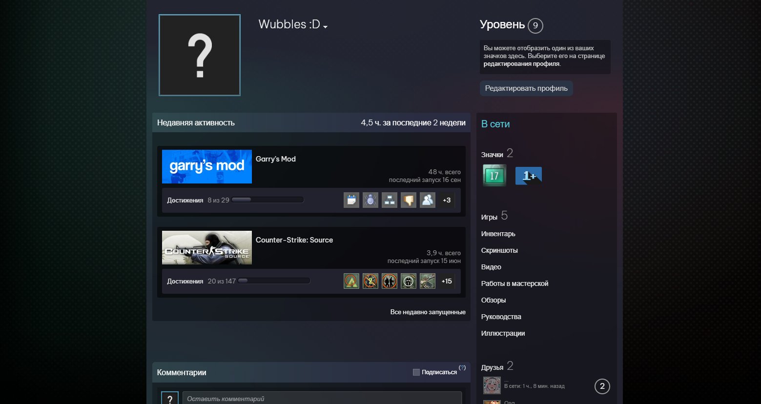Open the Garry's Mod calendar achievement icon
This screenshot has width=761, height=404.
pyautogui.click(x=351, y=200)
